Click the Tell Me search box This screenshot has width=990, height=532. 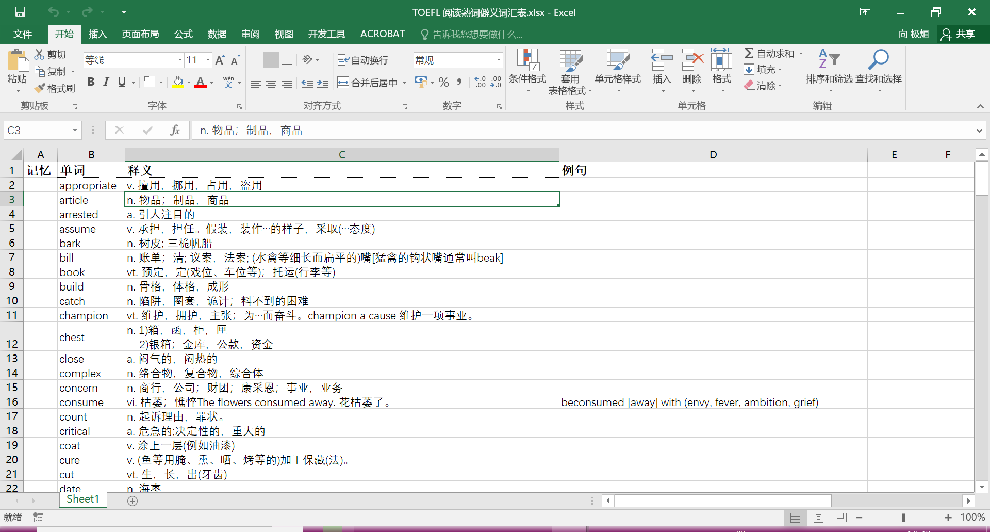(x=472, y=35)
